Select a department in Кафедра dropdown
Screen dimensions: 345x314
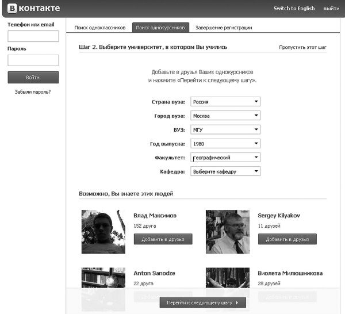tap(225, 171)
